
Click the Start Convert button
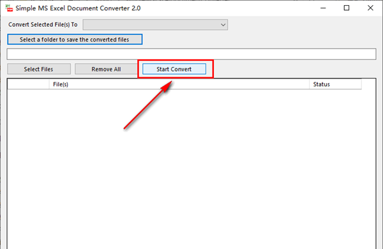tap(174, 69)
